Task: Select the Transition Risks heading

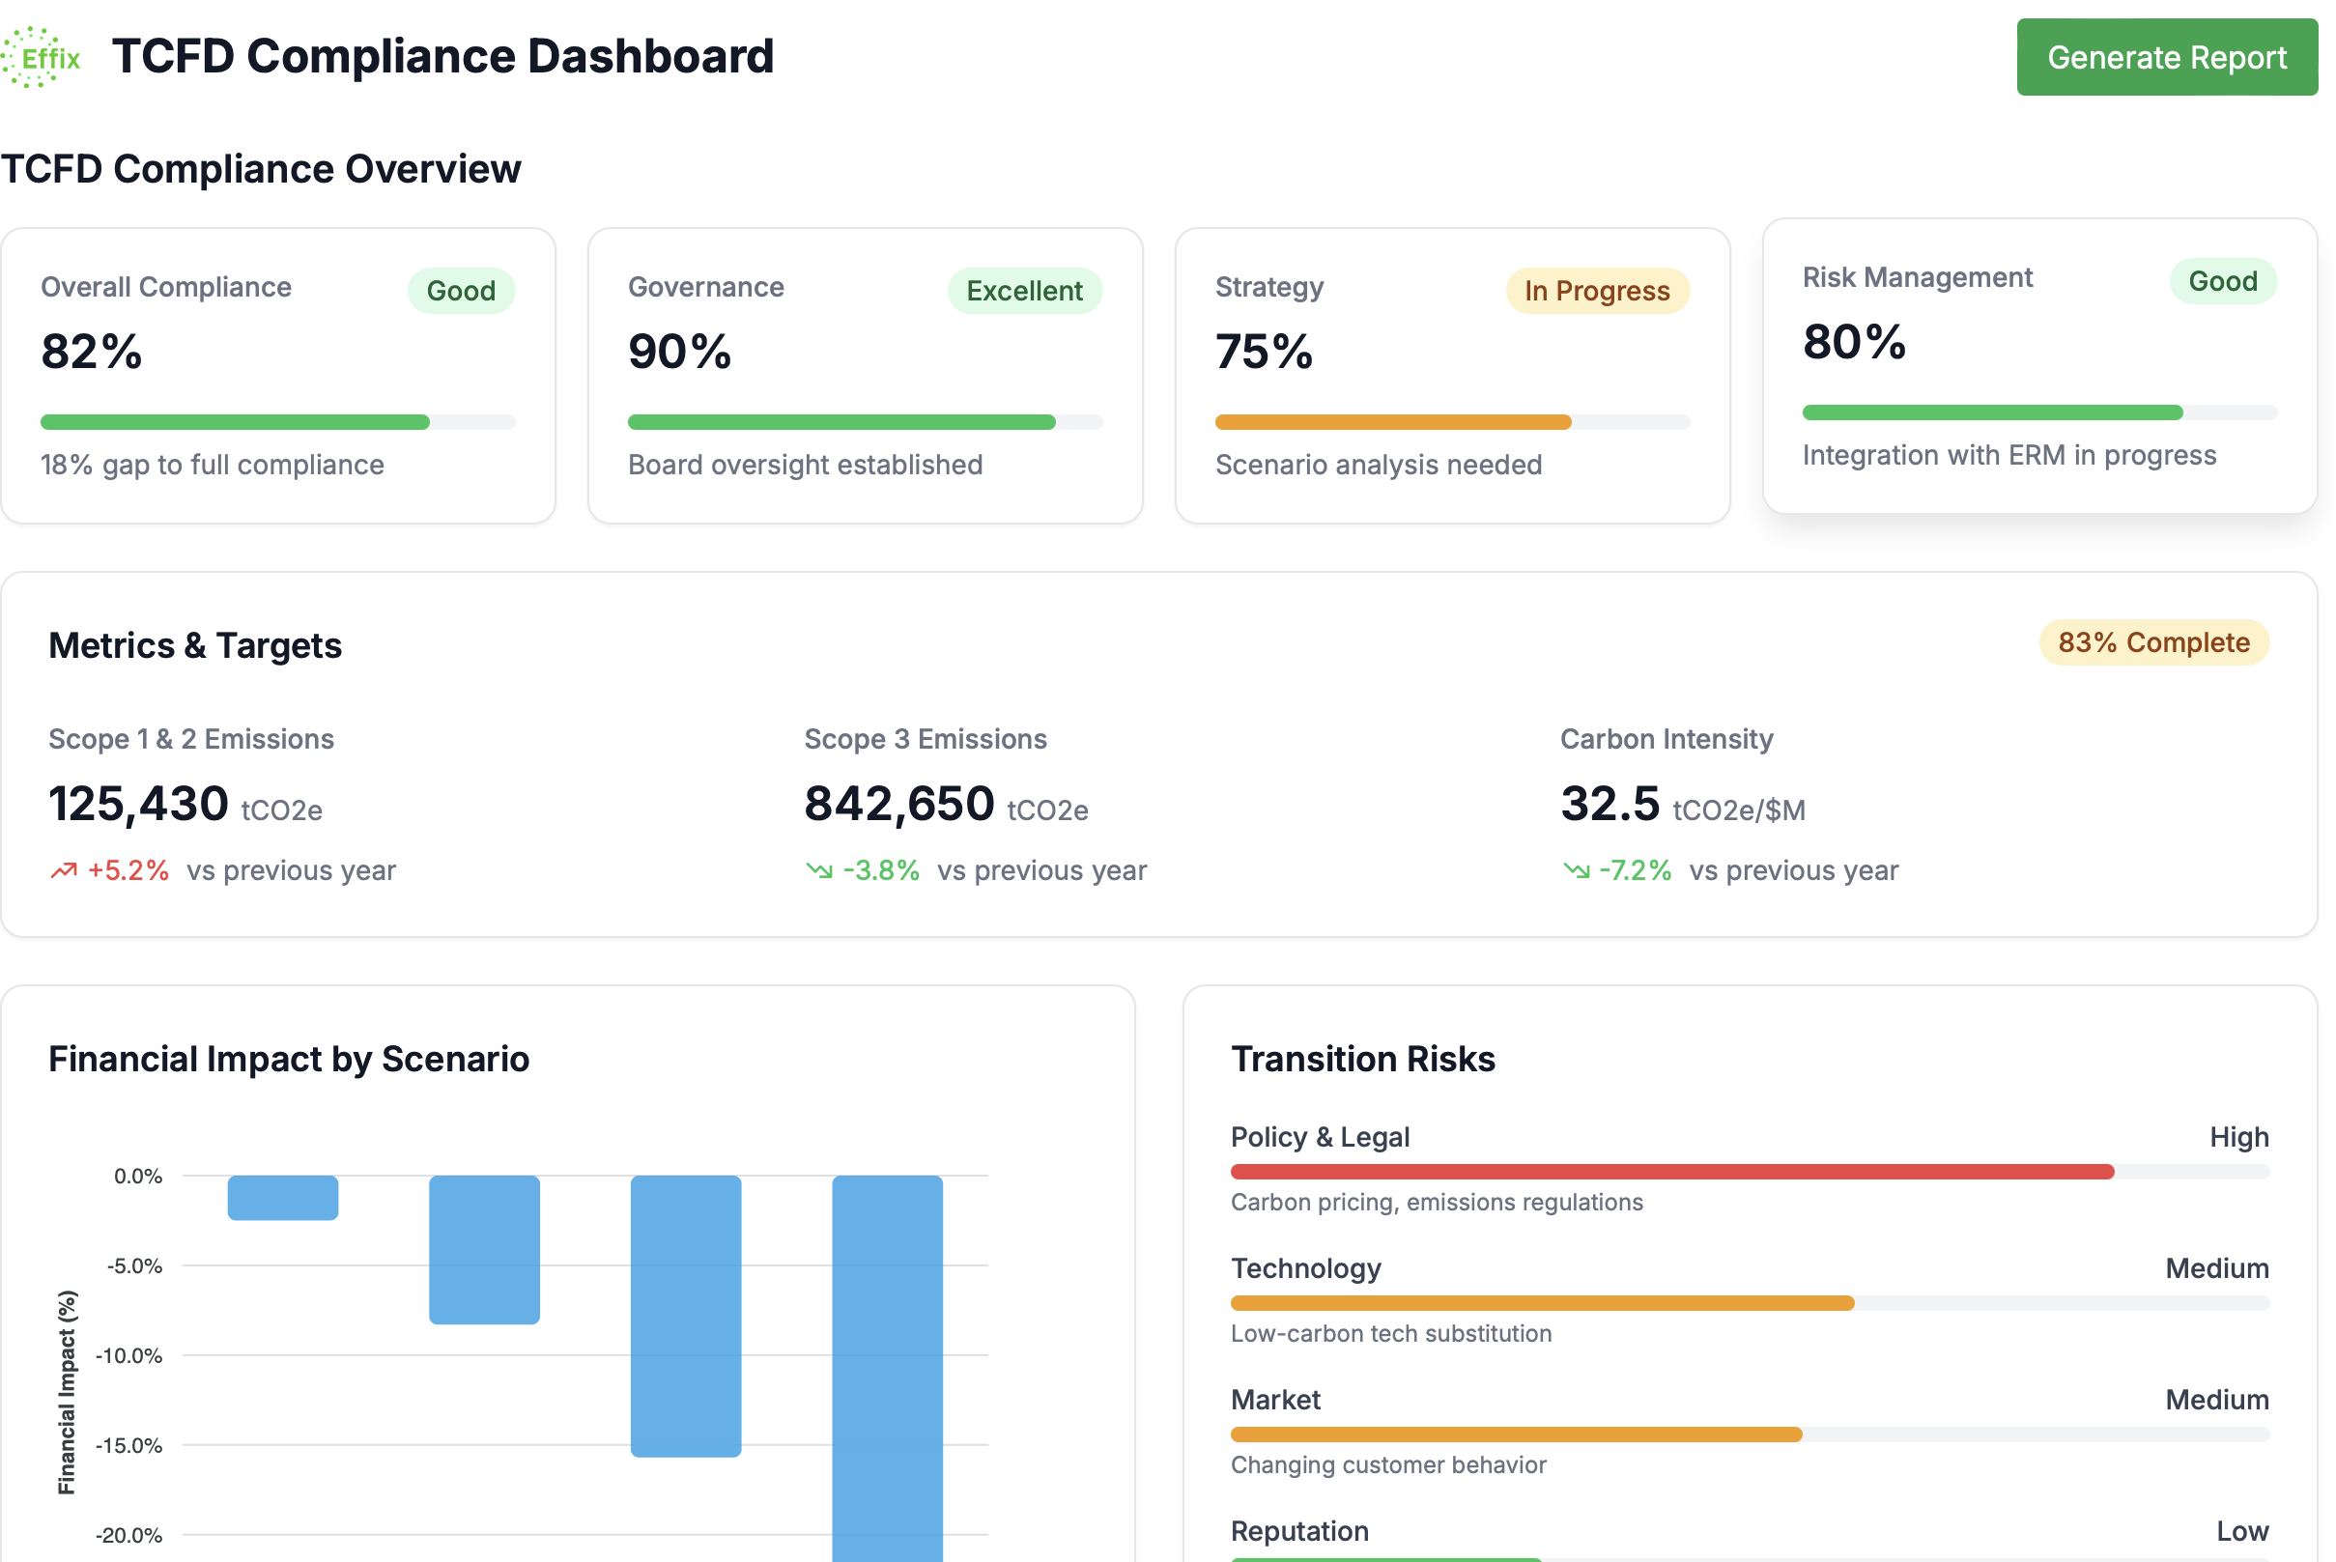Action: [x=1363, y=1059]
